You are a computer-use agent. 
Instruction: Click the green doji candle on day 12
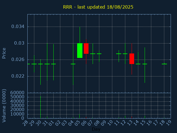[x=125, y=53]
